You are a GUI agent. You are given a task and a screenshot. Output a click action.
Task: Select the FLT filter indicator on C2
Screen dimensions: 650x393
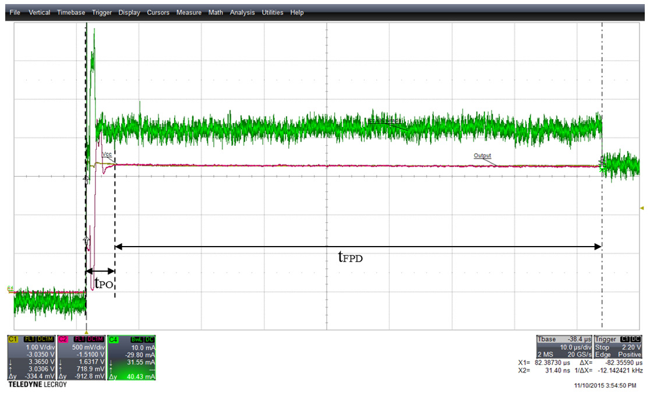point(79,338)
